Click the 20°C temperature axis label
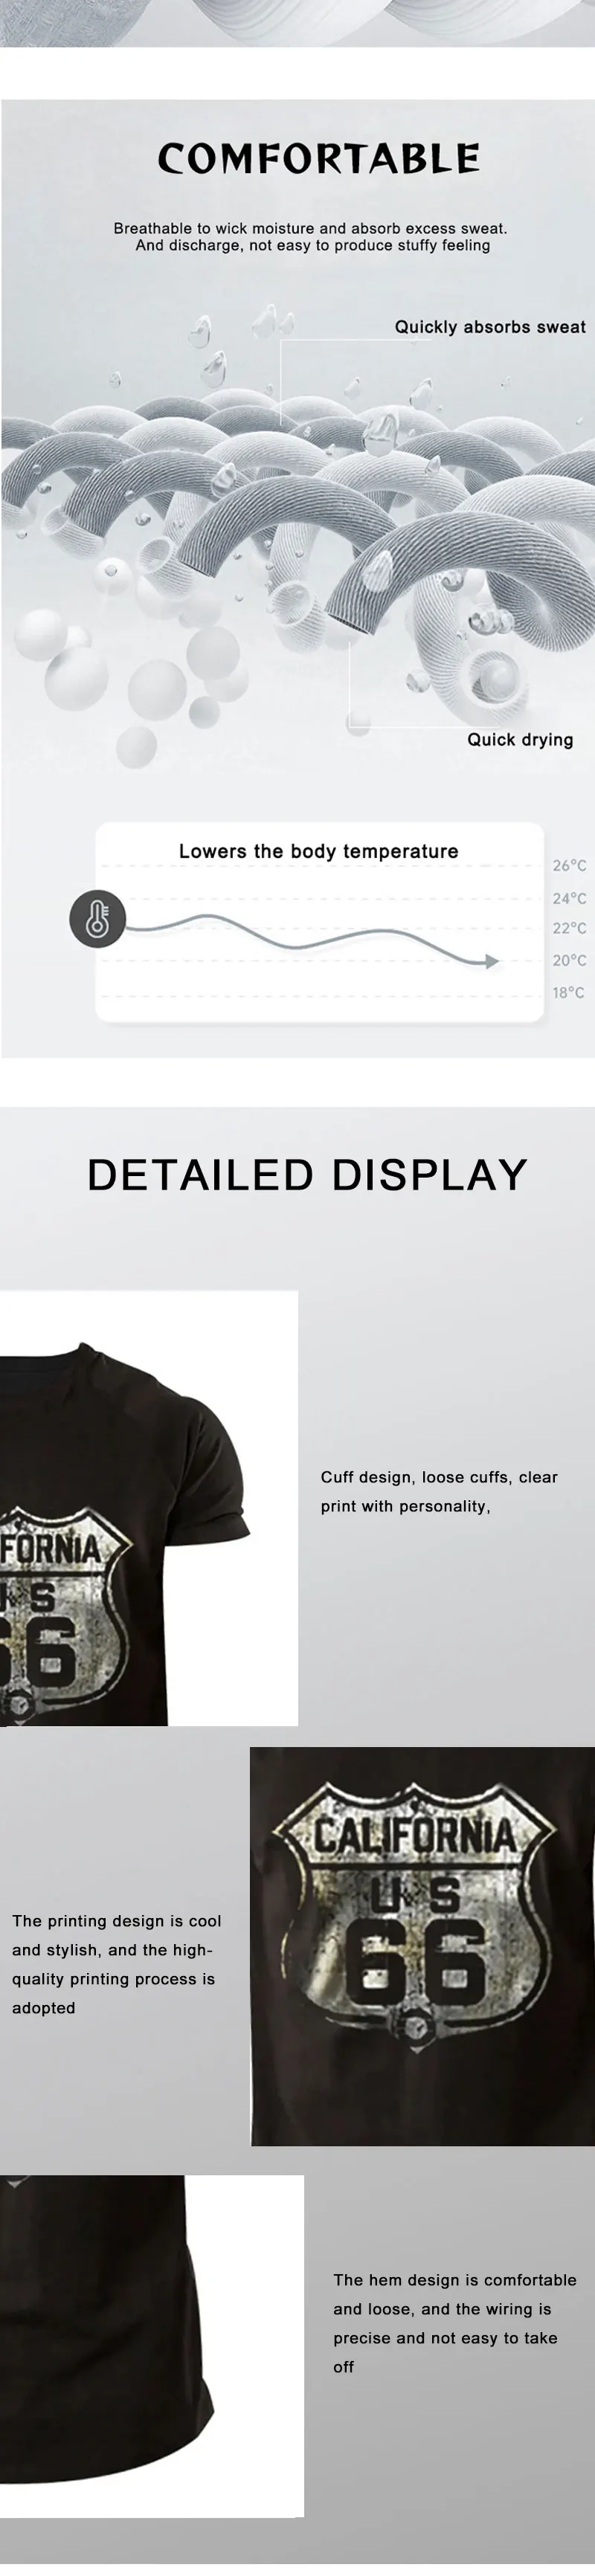This screenshot has width=595, height=2576. [x=569, y=961]
